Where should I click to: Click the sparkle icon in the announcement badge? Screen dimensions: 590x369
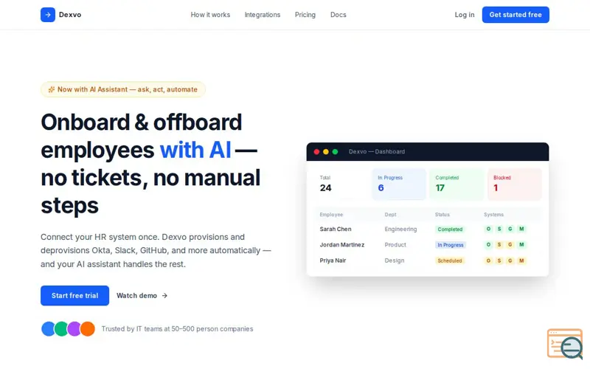pos(52,89)
